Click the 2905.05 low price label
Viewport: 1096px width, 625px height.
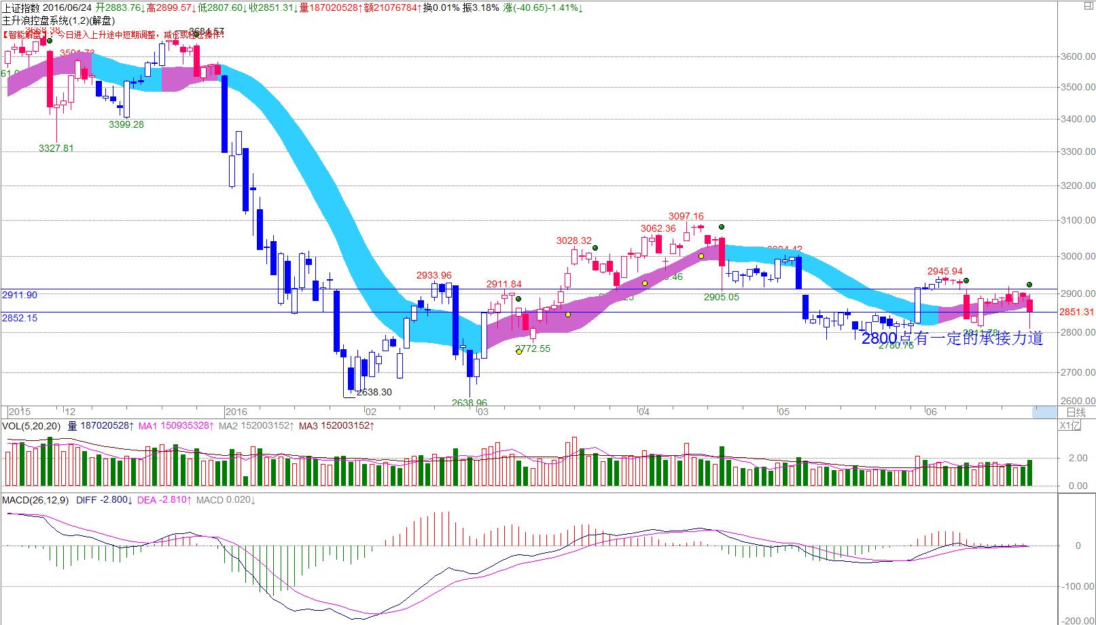[722, 297]
